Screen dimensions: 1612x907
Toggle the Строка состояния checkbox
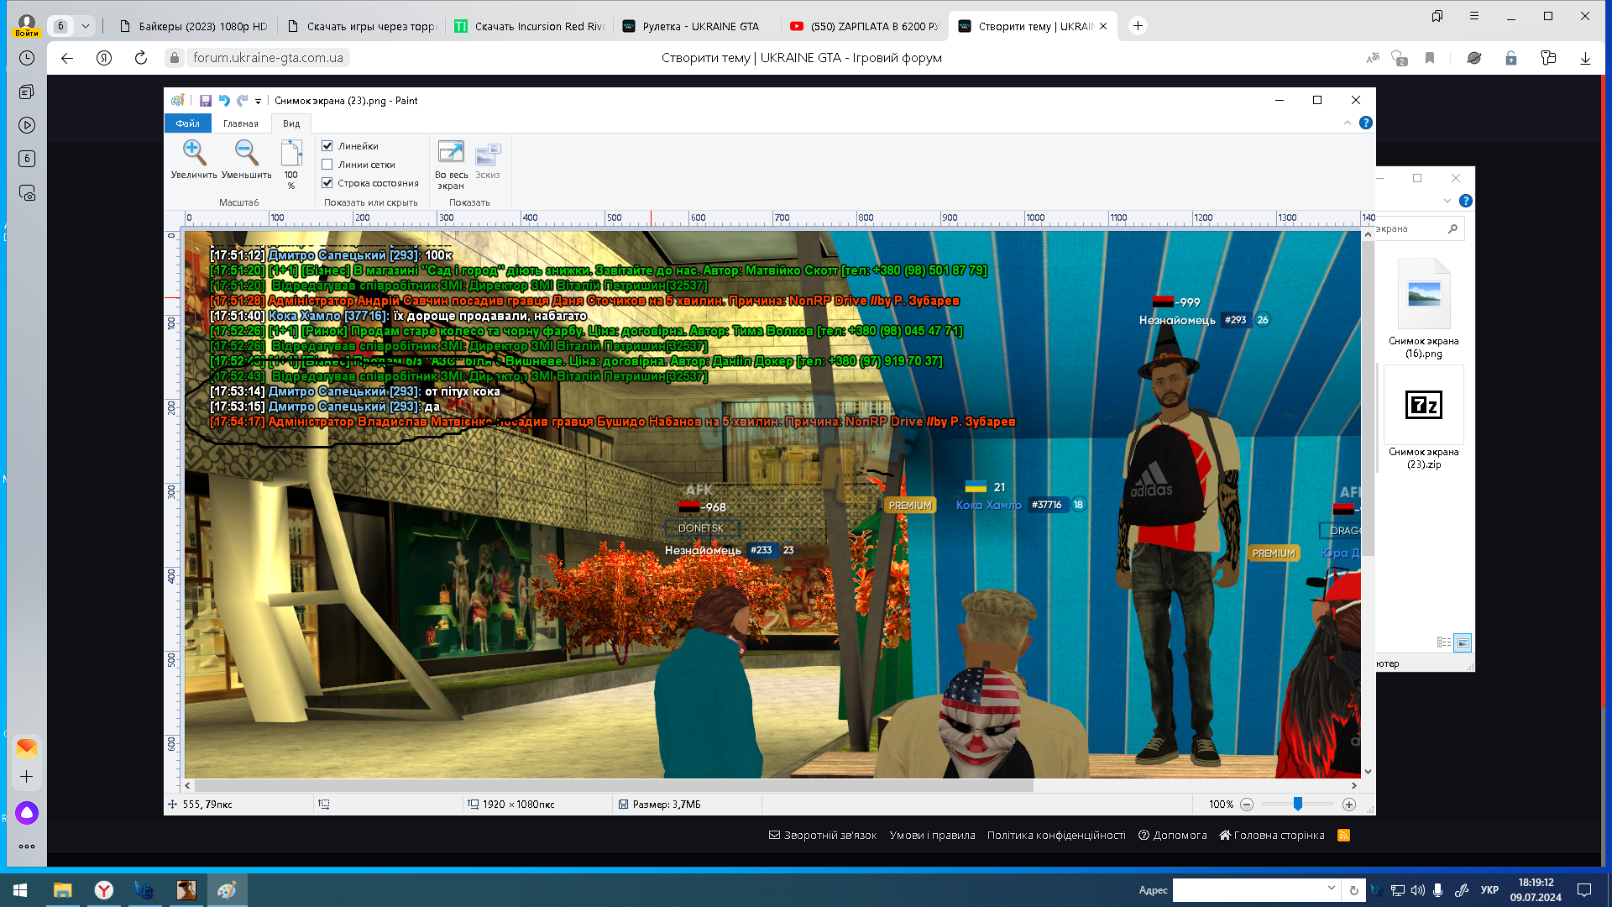(327, 183)
